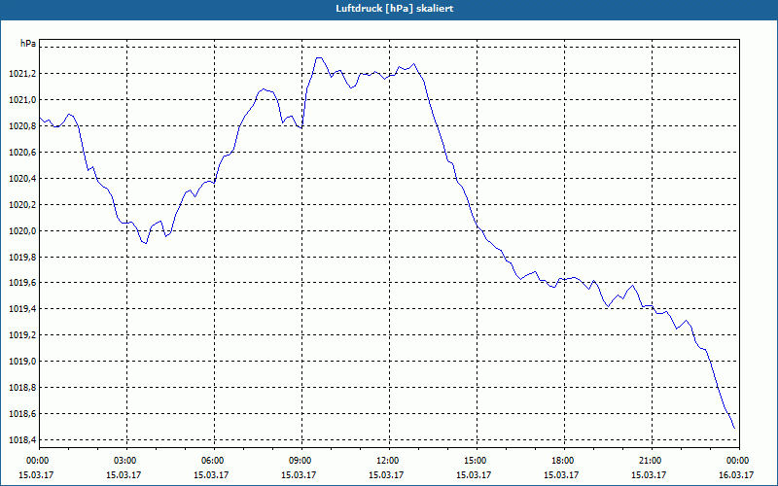Click the '12:00' time label
The height and width of the screenshot is (486, 778).
tap(389, 461)
